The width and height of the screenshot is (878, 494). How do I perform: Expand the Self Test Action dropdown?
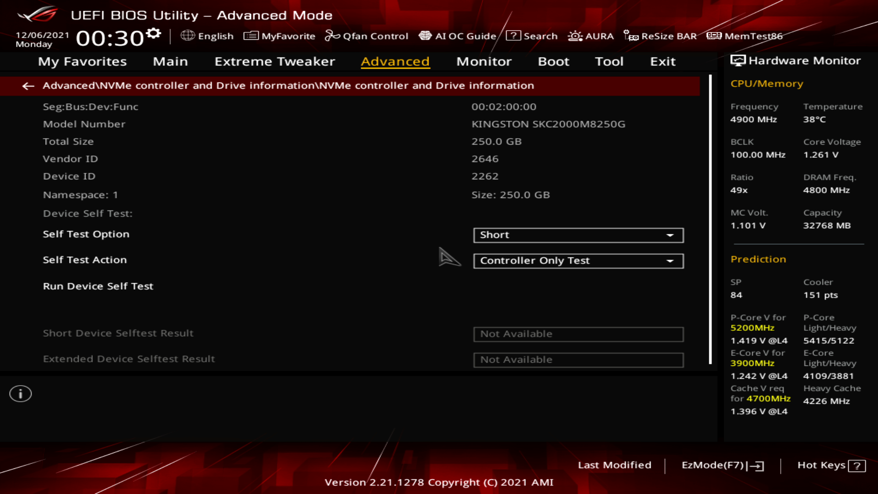(578, 261)
